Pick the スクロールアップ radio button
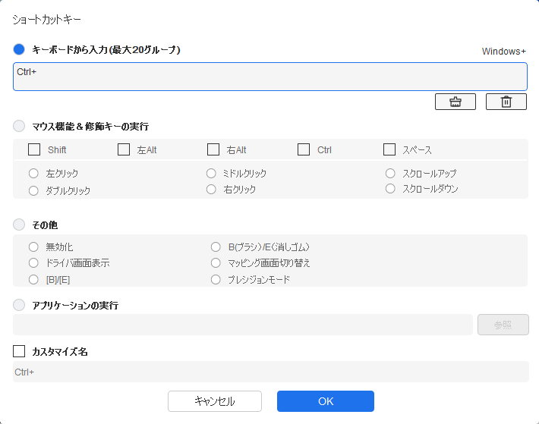This screenshot has height=424, width=539. tap(390, 174)
